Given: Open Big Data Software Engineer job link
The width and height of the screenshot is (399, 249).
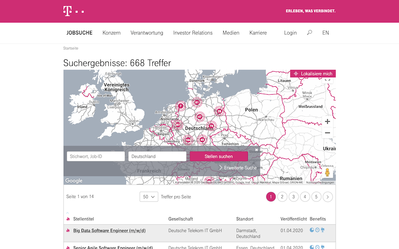Looking at the screenshot, I should tap(109, 230).
